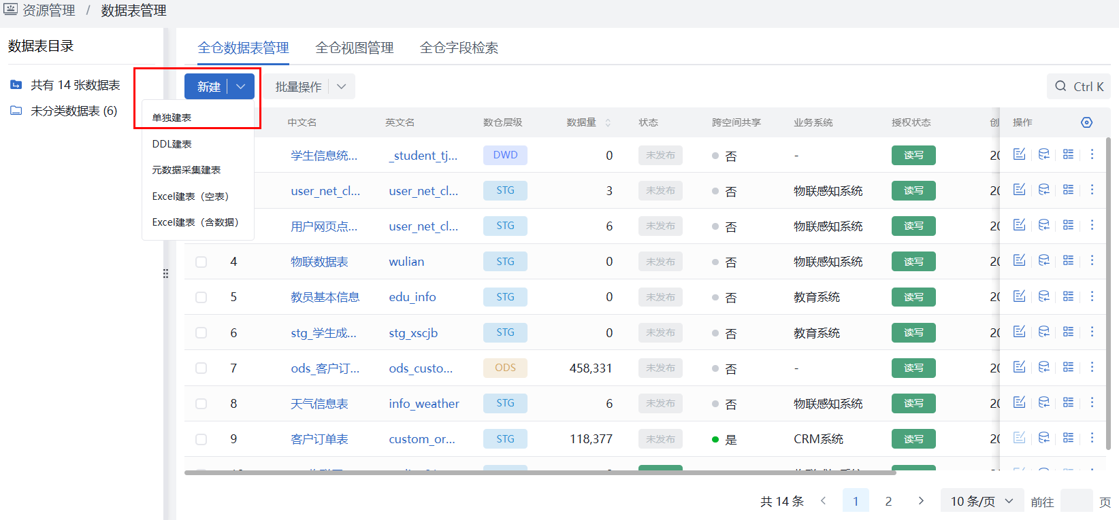Open the list detail icon for 物联数据表
This screenshot has height=520, width=1119.
[x=1068, y=260]
